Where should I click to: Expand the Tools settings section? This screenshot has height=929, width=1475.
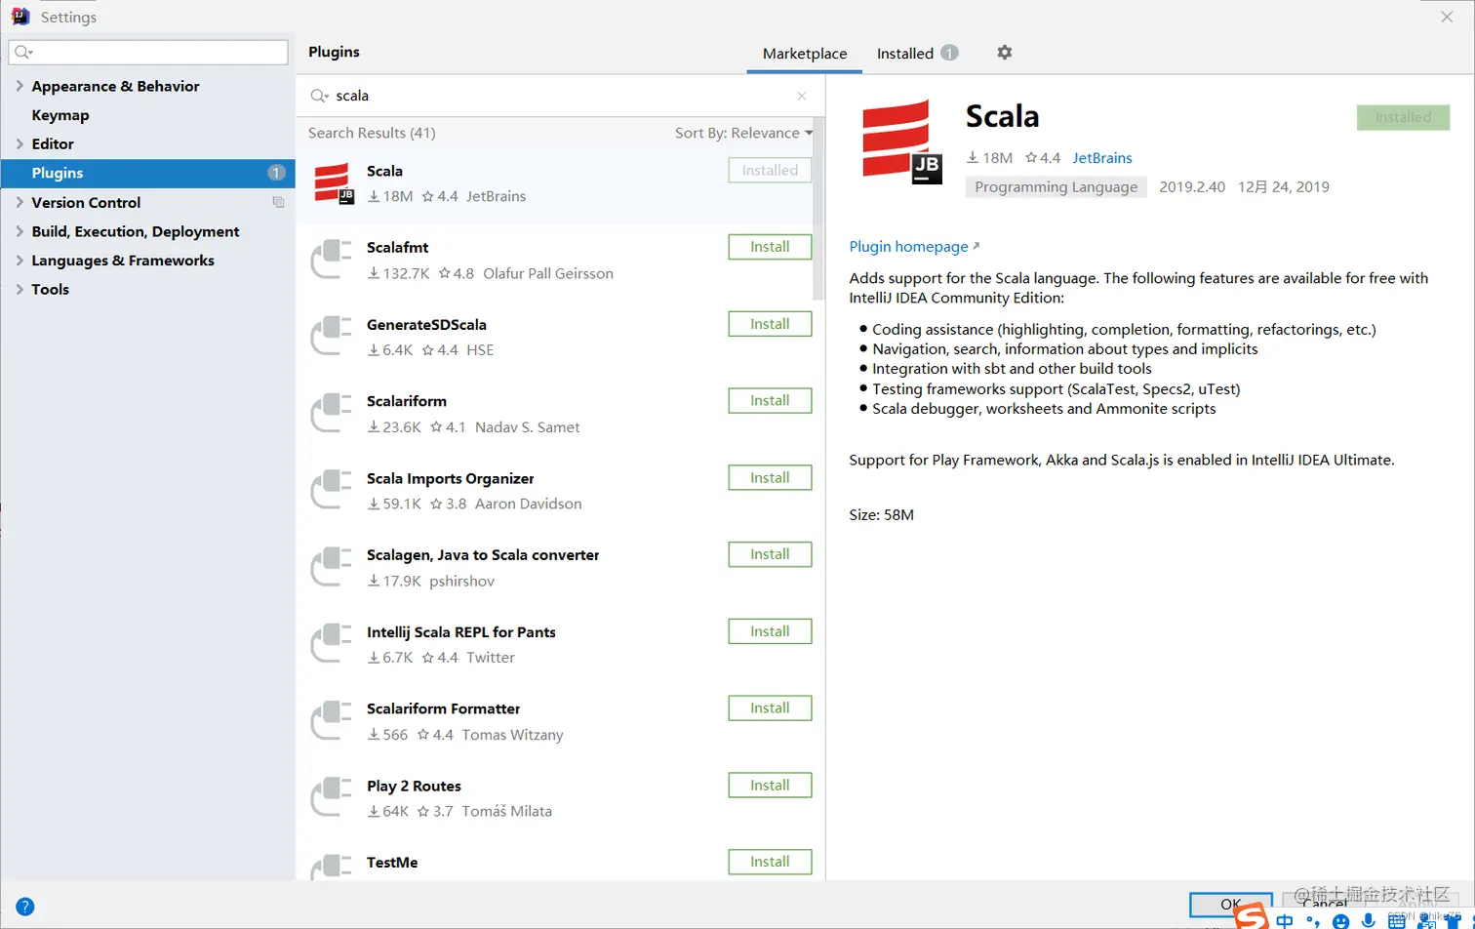coord(20,289)
